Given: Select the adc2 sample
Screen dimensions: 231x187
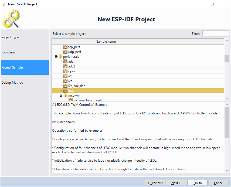Looking at the screenshot, I should (x=72, y=66).
